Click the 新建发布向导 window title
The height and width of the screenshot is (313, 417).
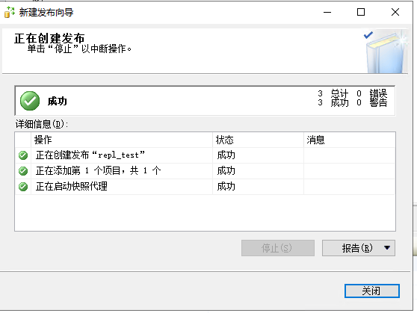point(46,13)
